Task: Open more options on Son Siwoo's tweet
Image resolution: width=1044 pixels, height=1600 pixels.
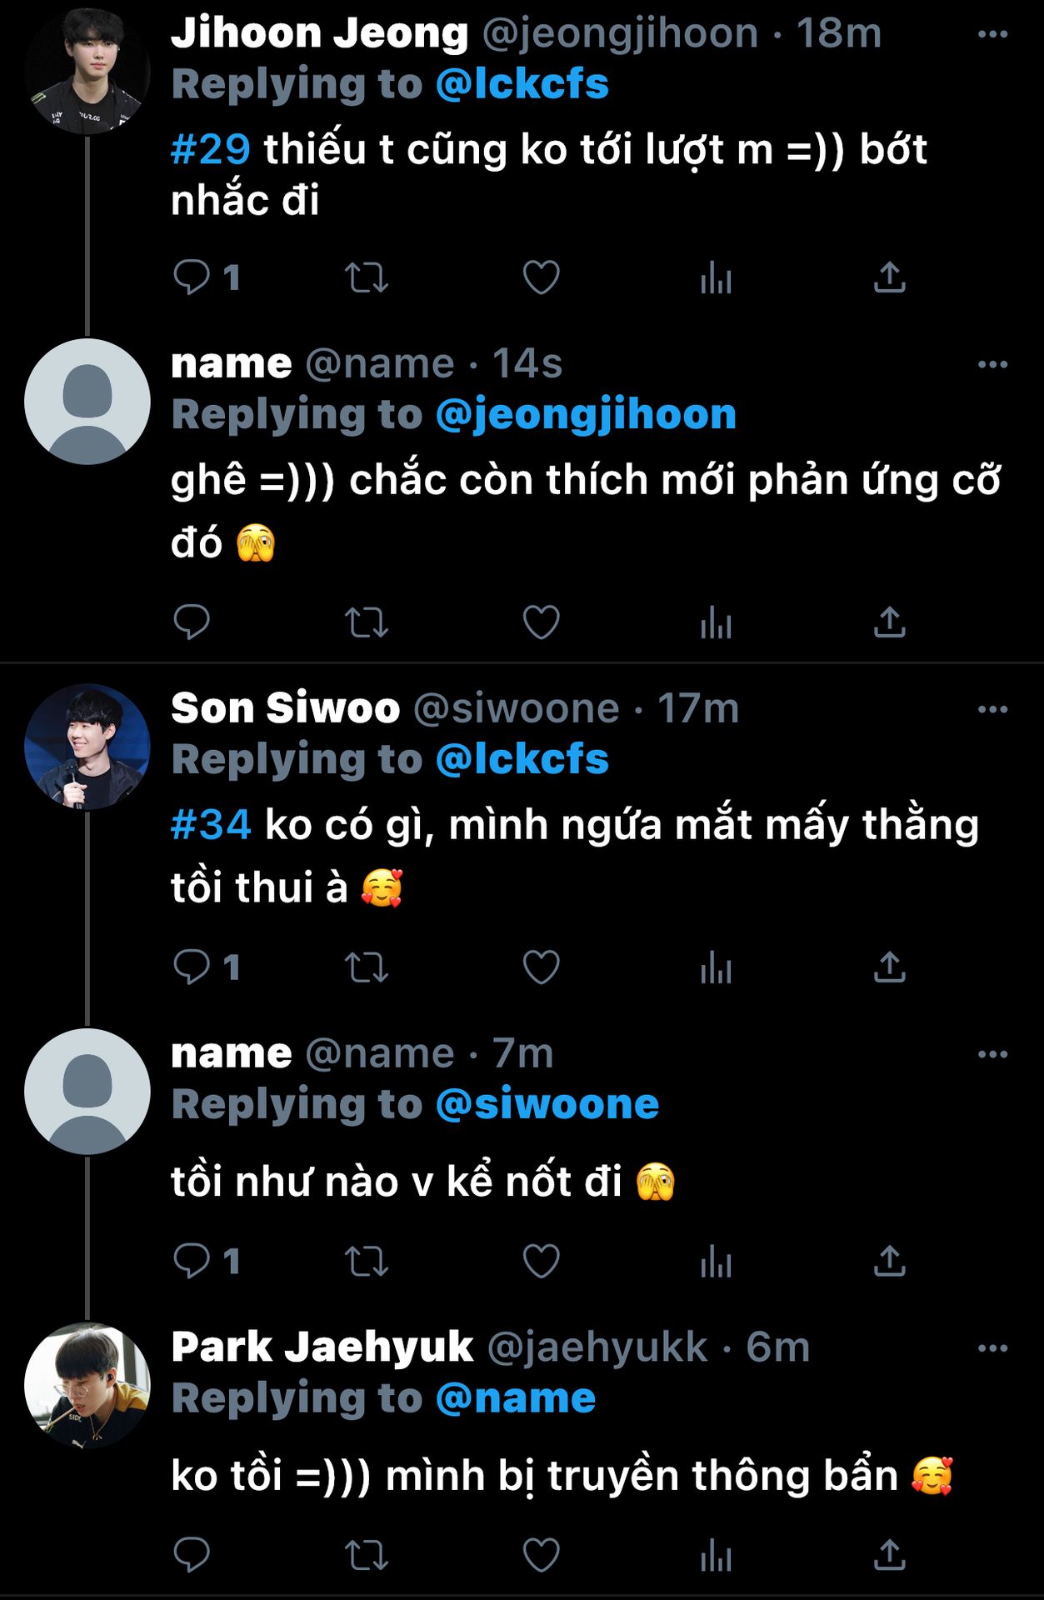Action: 992,709
